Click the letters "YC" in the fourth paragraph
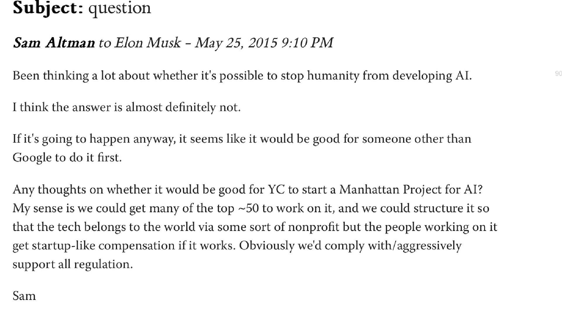This screenshot has height=309, width=562. (276, 189)
